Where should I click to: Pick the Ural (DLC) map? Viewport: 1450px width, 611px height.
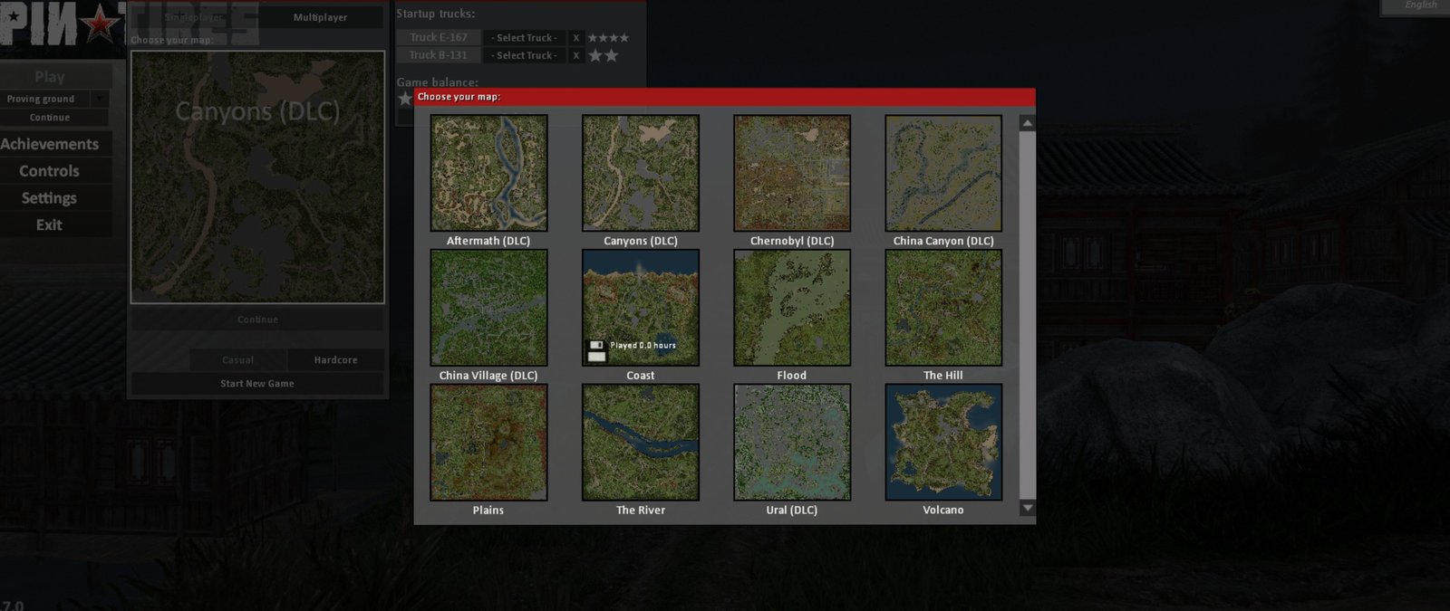pos(792,443)
